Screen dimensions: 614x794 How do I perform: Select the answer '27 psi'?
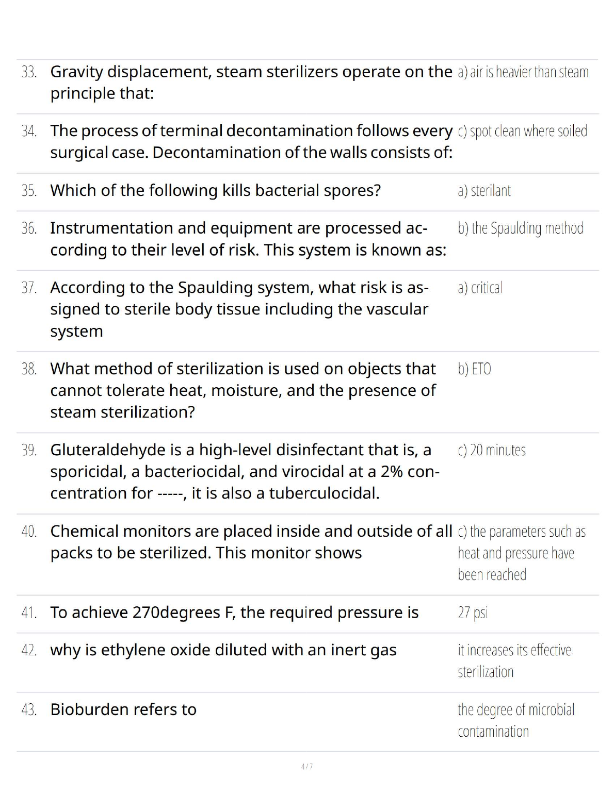coord(473,613)
